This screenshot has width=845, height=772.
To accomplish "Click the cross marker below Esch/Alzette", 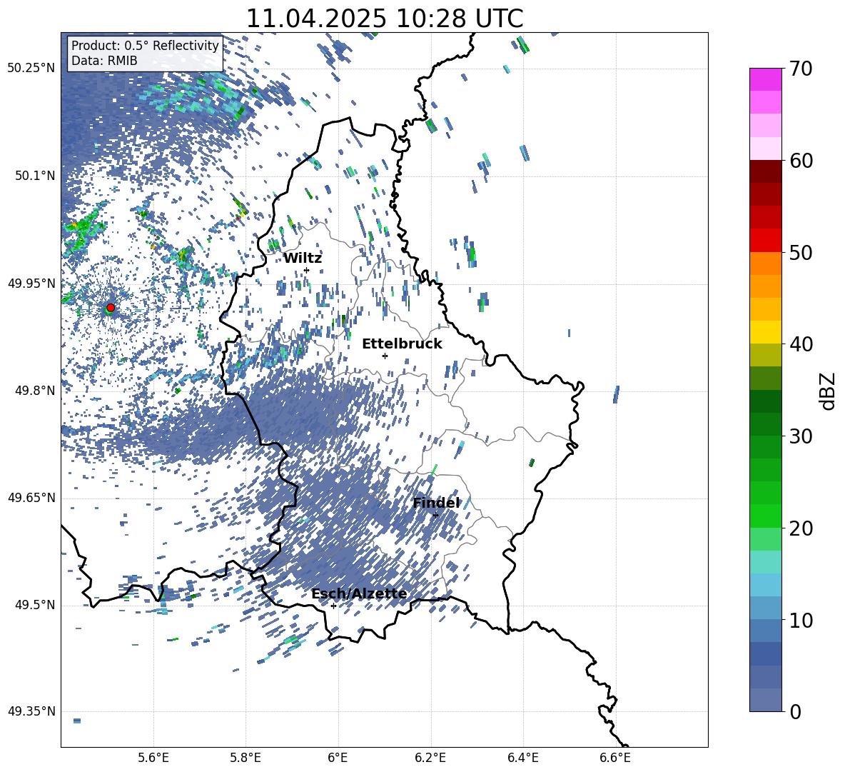I will [x=333, y=606].
